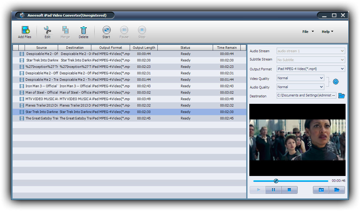Viewport: 360px width, 211px height.
Task: Pause the video preview playback
Action: (x=273, y=190)
